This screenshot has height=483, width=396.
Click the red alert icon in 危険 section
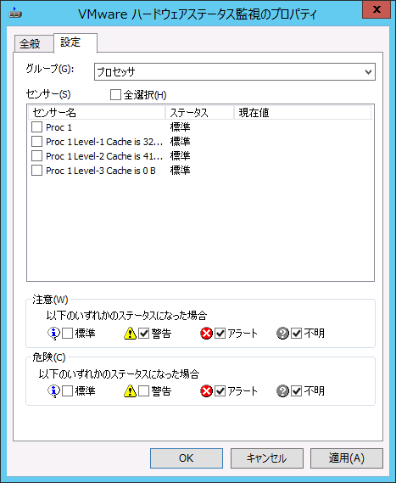tap(206, 391)
